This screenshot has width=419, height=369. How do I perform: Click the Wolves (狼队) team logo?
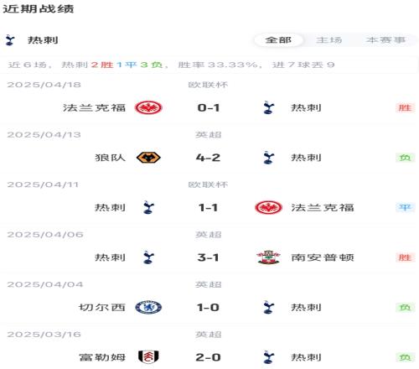148,158
